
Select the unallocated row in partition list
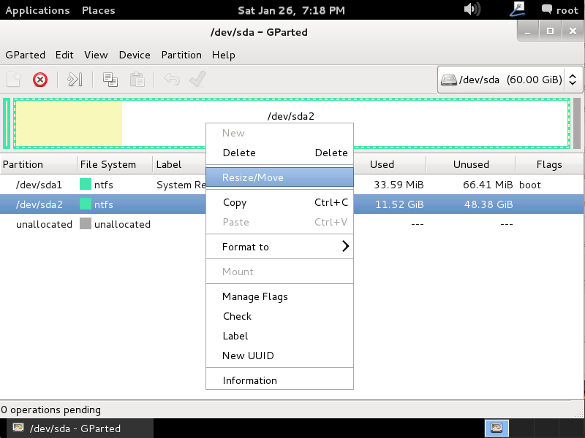[x=292, y=224]
